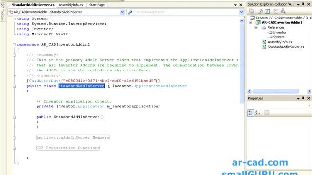Toggle Categorized view in Properties panel
This screenshot has height=175, width=312.
pyautogui.click(x=251, y=113)
